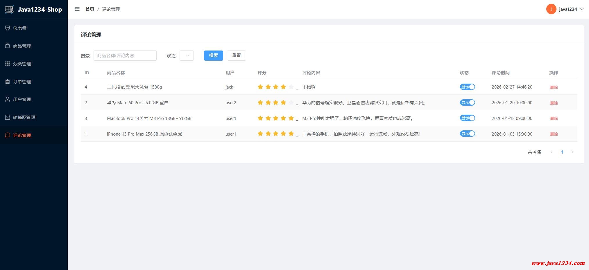Focus the 商品名称/评论内容 search field

[x=125, y=55]
